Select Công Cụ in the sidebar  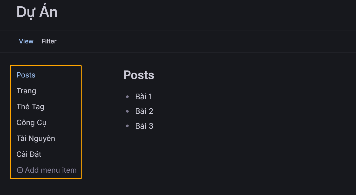(31, 123)
